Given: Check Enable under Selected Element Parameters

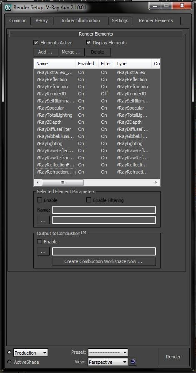Looking at the screenshot, I should [x=40, y=200].
